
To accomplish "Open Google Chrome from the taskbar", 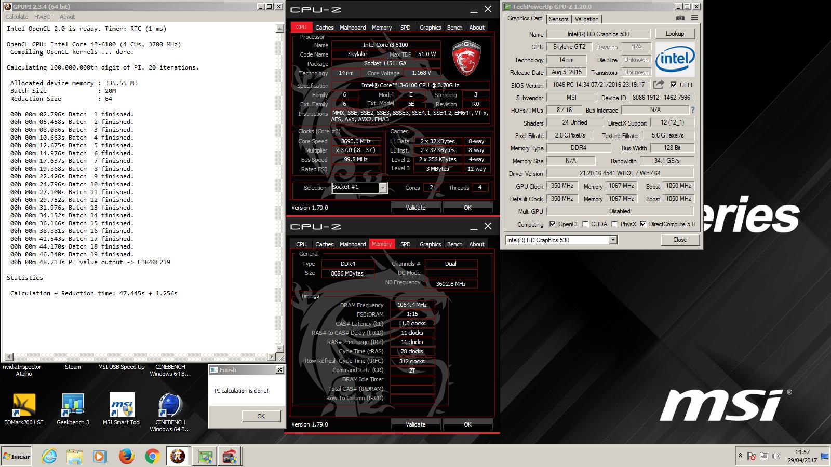I will (152, 457).
